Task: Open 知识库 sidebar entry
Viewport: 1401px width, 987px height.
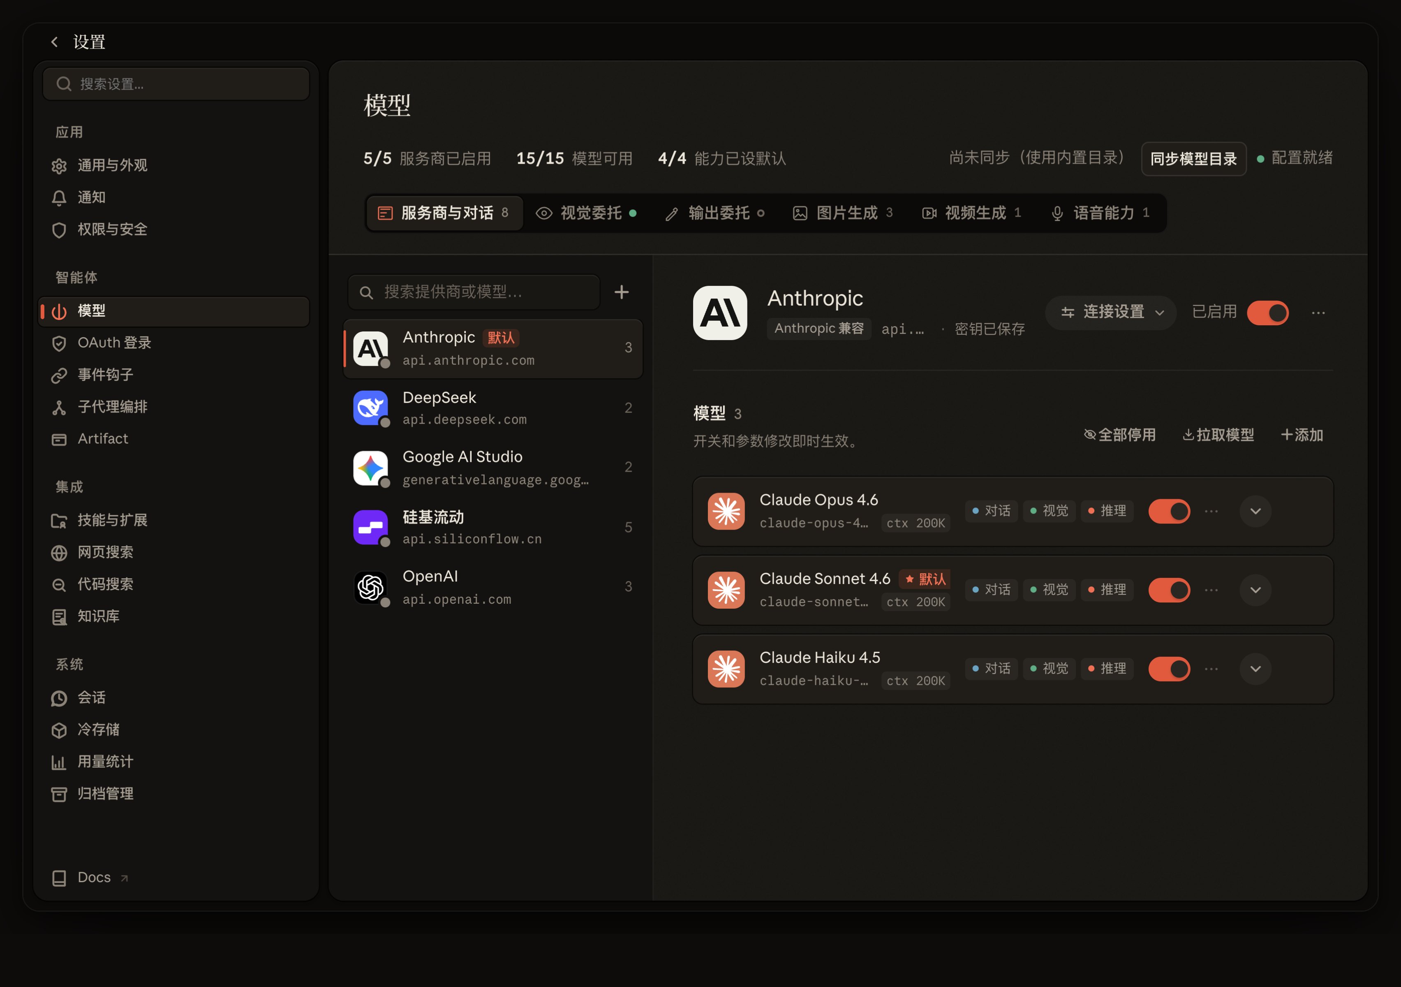Action: pyautogui.click(x=174, y=616)
